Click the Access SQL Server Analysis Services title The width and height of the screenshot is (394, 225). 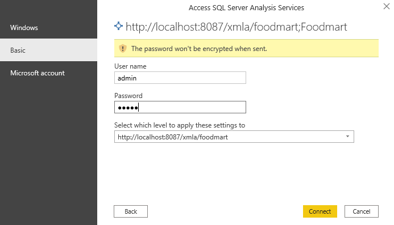246,8
